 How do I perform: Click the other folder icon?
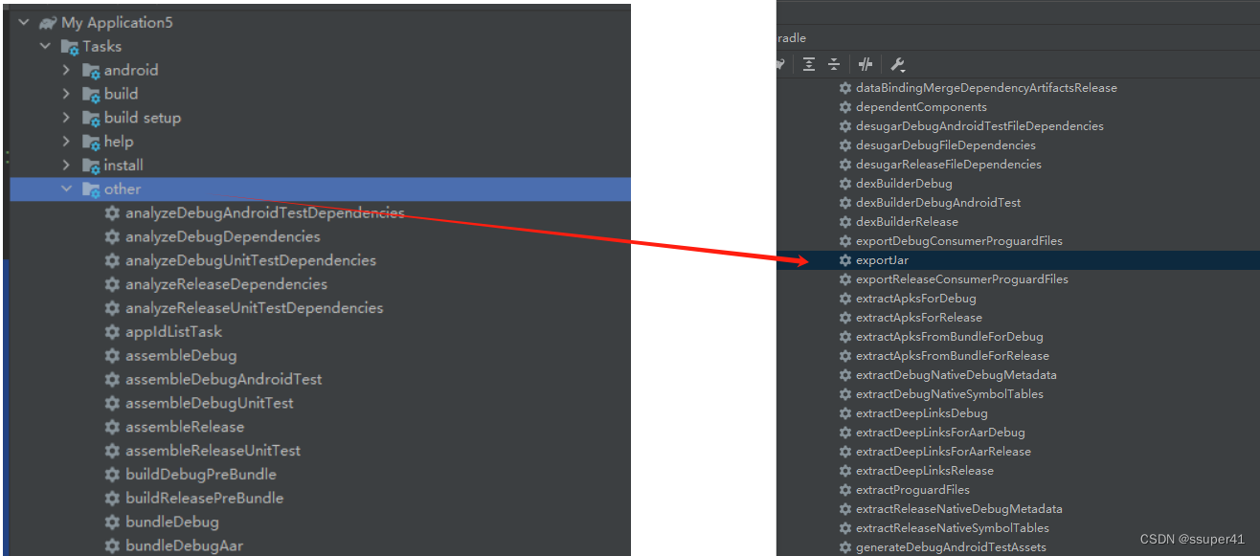coord(91,190)
